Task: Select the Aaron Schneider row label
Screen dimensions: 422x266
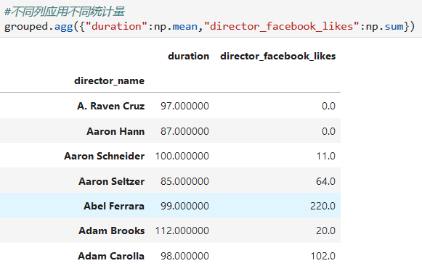Action: tap(104, 156)
